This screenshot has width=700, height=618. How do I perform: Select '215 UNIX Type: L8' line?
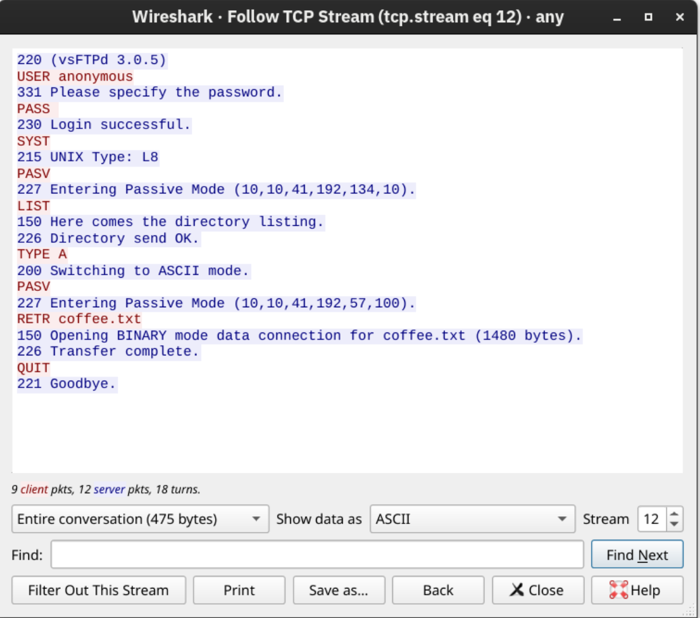tap(88, 157)
